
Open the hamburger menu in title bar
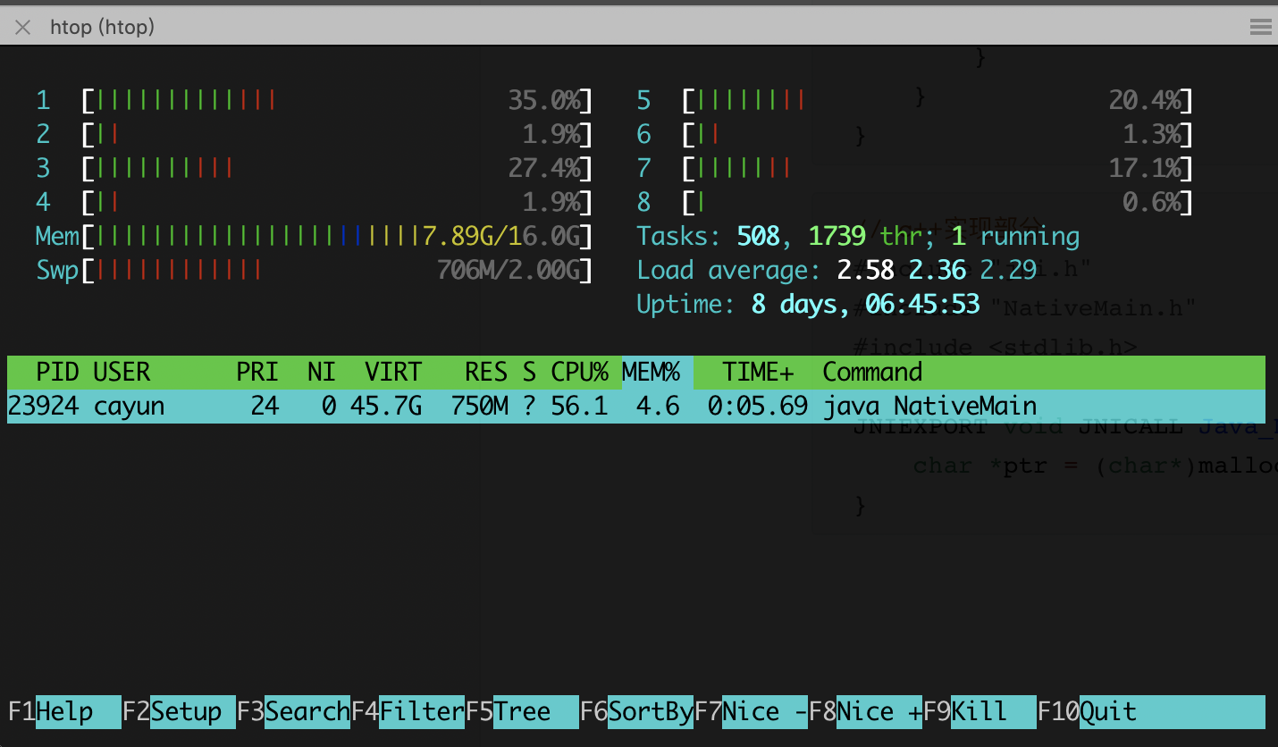[x=1260, y=28]
